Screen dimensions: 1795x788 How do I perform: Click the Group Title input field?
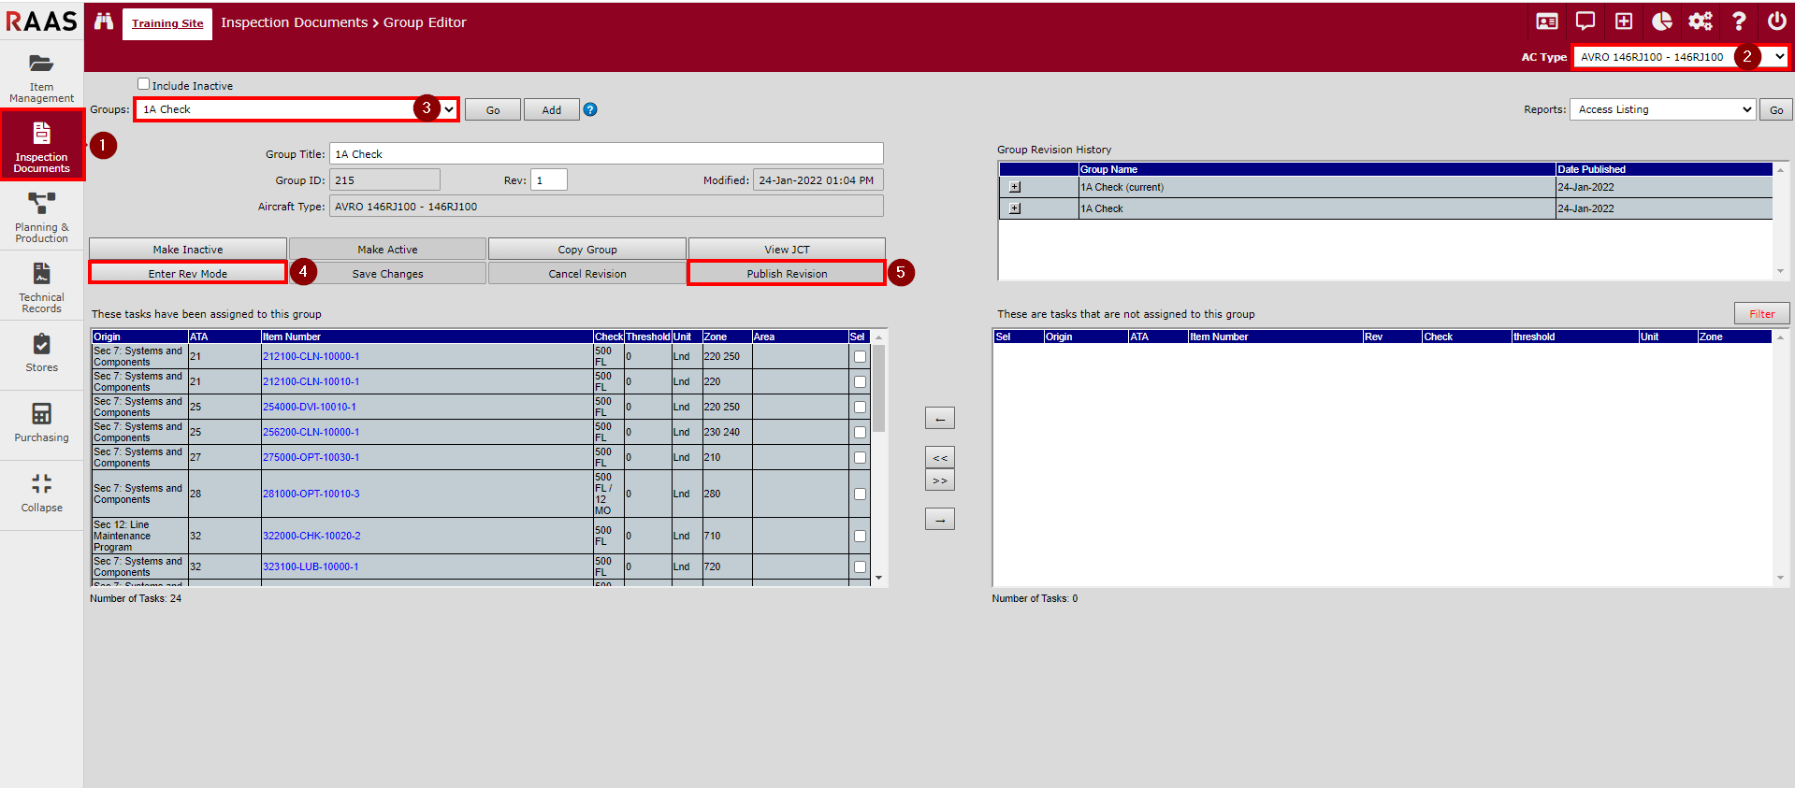tap(606, 154)
